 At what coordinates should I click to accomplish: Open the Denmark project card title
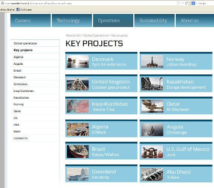[102, 59]
